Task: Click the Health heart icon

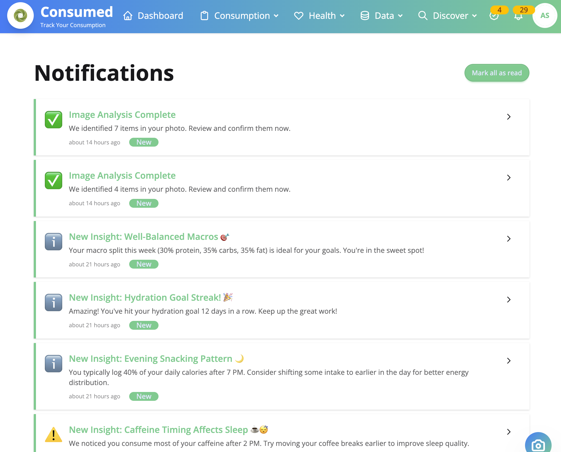Action: click(x=299, y=16)
